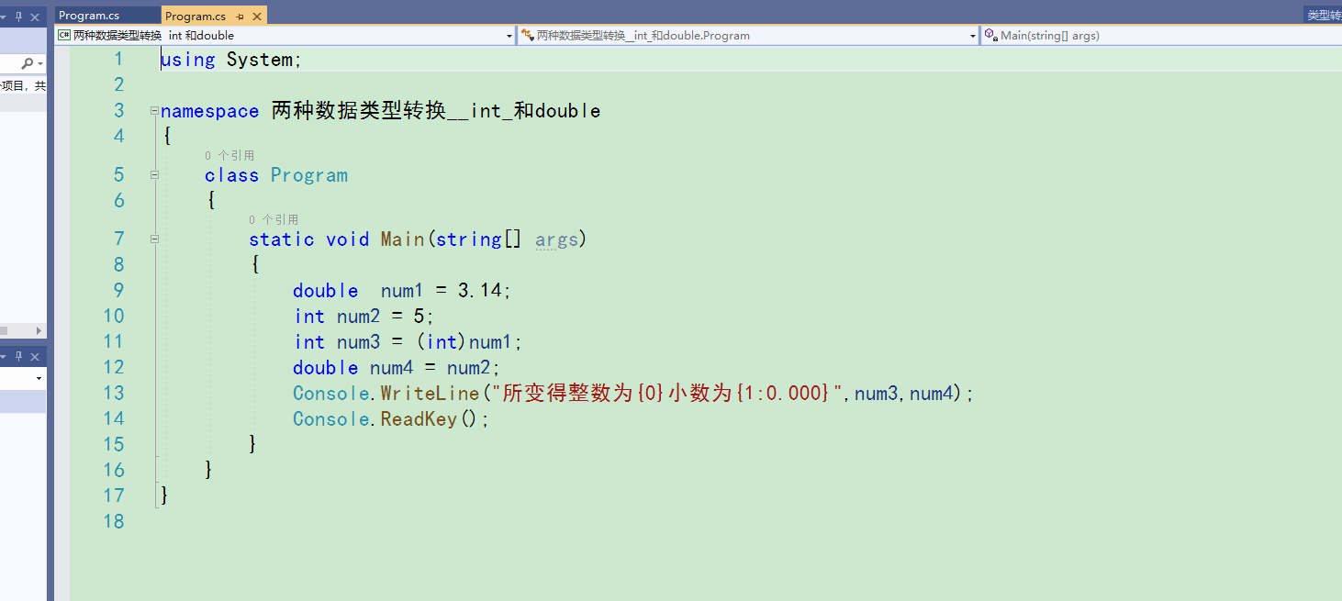Click the '(int)' cast on line 11
Viewport: 1342px width, 601px height.
(x=442, y=342)
